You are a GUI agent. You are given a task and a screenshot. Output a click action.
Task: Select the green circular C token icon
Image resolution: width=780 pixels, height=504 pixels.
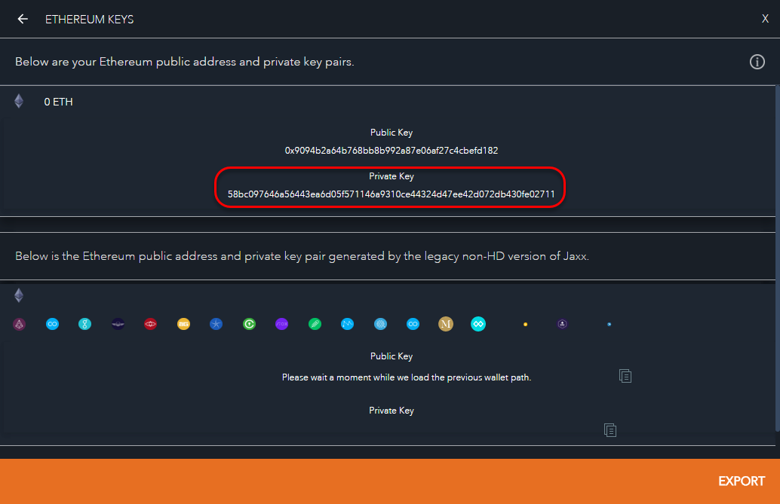coord(249,324)
